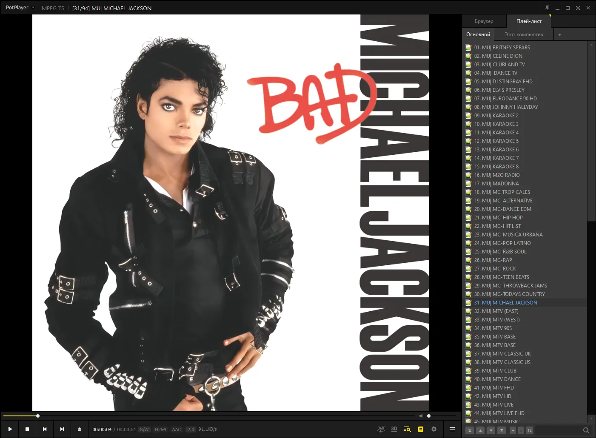Click the 00:00:04 elapsed time display
This screenshot has height=438, width=596.
102,429
